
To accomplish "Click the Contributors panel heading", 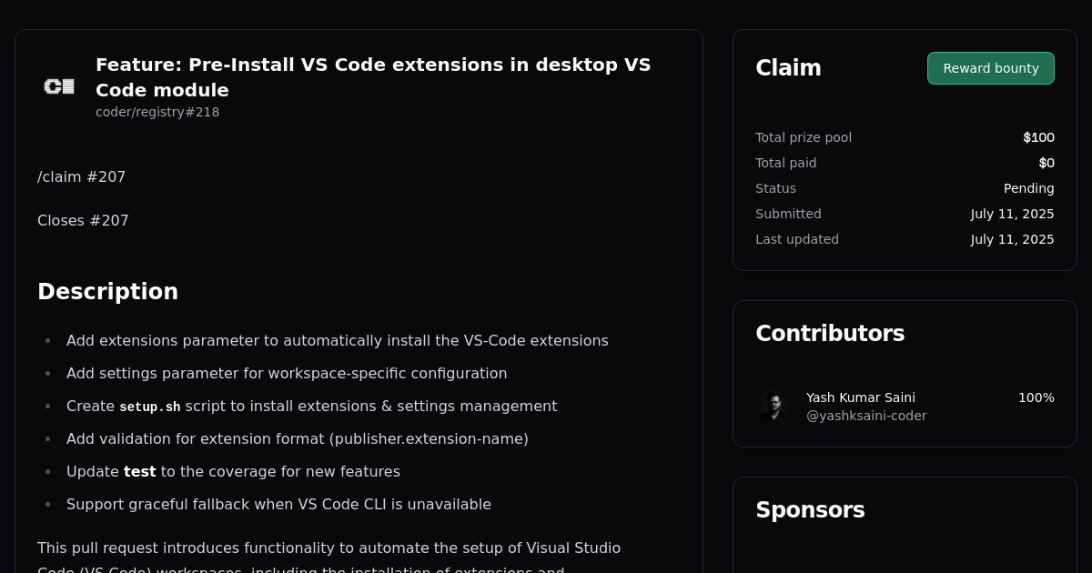I will click(830, 334).
